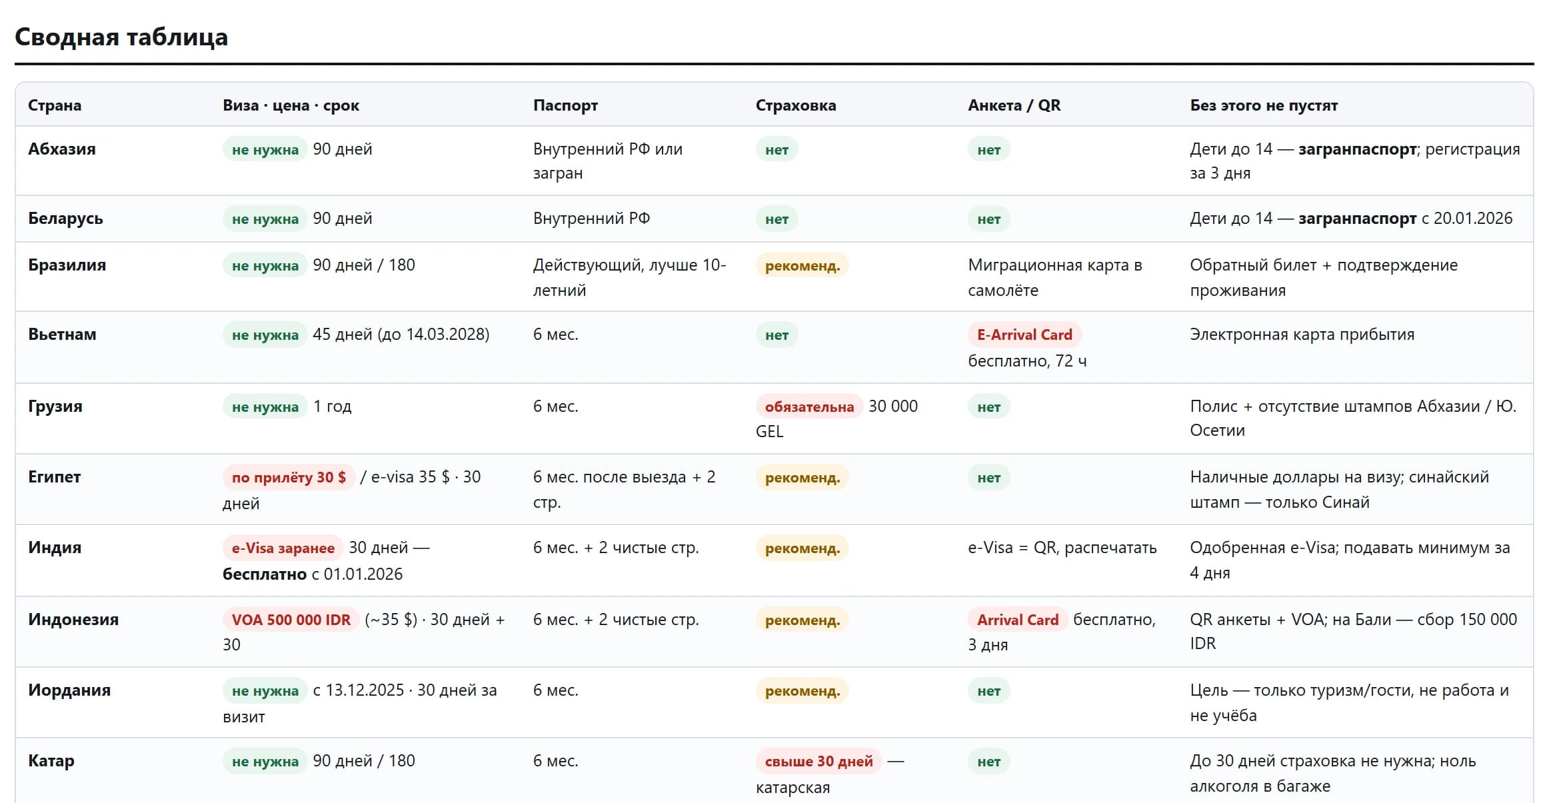Click the 'E-Arrival Card' badge for Vietnam

point(1024,335)
